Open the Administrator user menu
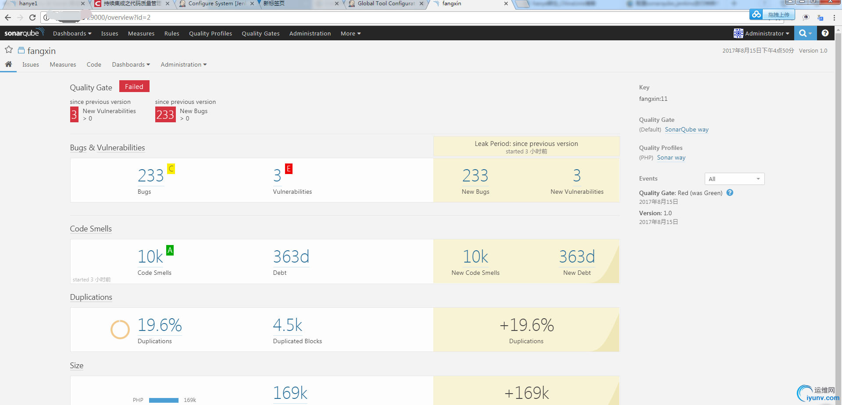The width and height of the screenshot is (842, 405). (762, 33)
